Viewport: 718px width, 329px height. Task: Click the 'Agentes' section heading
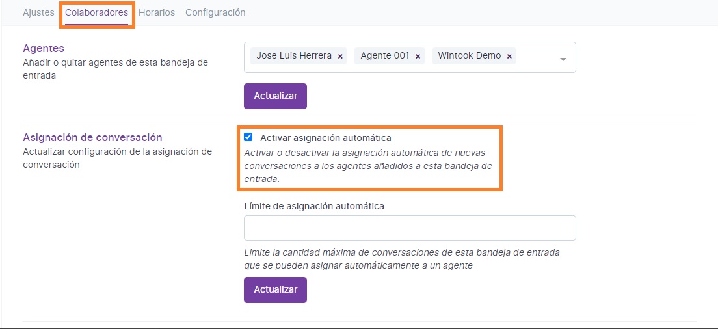pyautogui.click(x=44, y=49)
